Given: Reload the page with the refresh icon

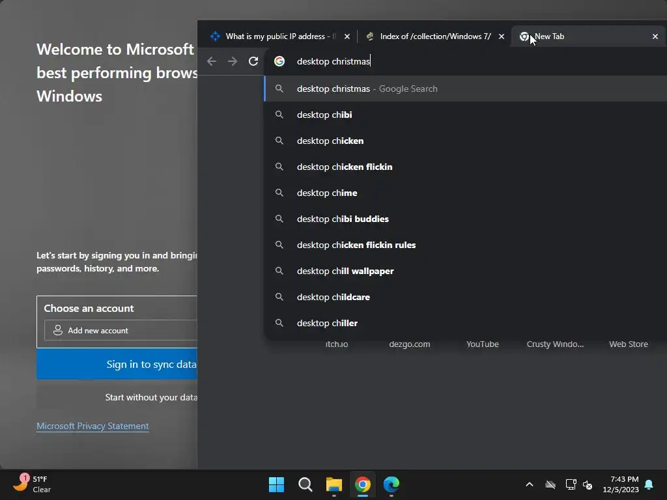Looking at the screenshot, I should point(253,61).
